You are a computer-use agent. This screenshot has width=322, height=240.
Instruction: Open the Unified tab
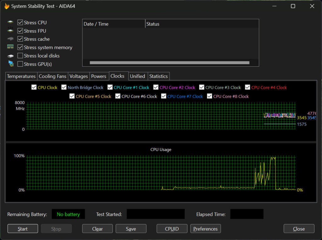coord(138,76)
